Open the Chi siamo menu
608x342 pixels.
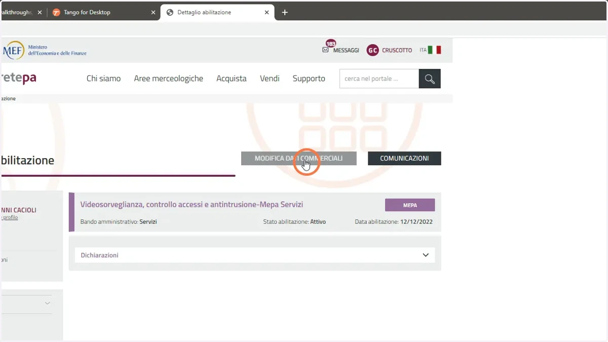(103, 79)
